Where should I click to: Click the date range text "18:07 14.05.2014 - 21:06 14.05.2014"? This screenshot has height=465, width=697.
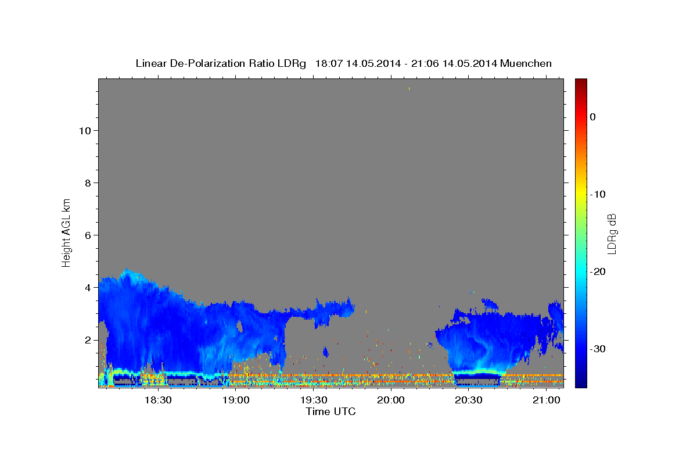405,63
